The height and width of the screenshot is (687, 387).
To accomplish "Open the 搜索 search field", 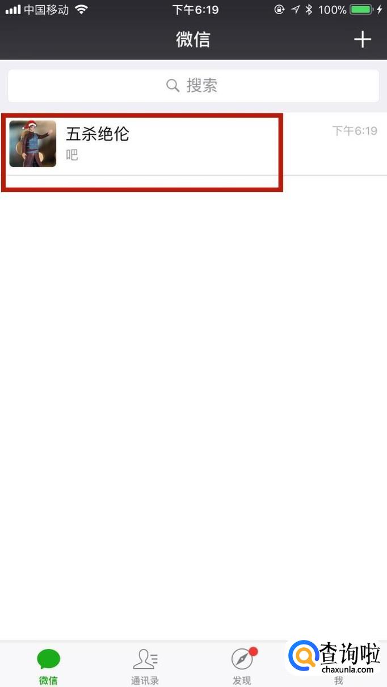I will pos(194,86).
